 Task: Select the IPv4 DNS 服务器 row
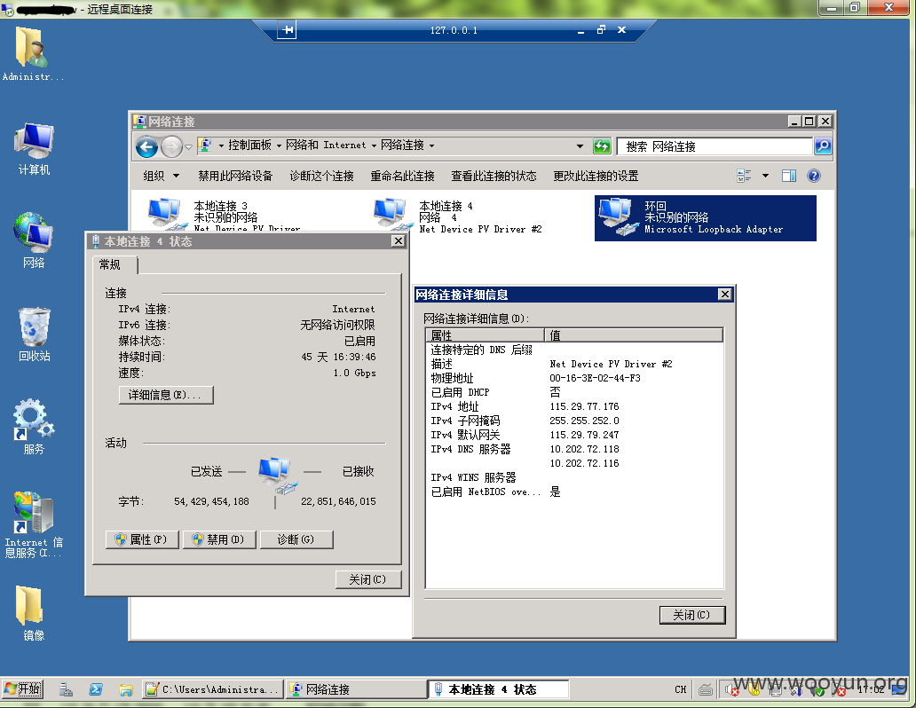point(574,449)
